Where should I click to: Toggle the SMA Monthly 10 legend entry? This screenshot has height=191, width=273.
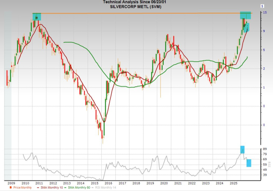pos(50,187)
